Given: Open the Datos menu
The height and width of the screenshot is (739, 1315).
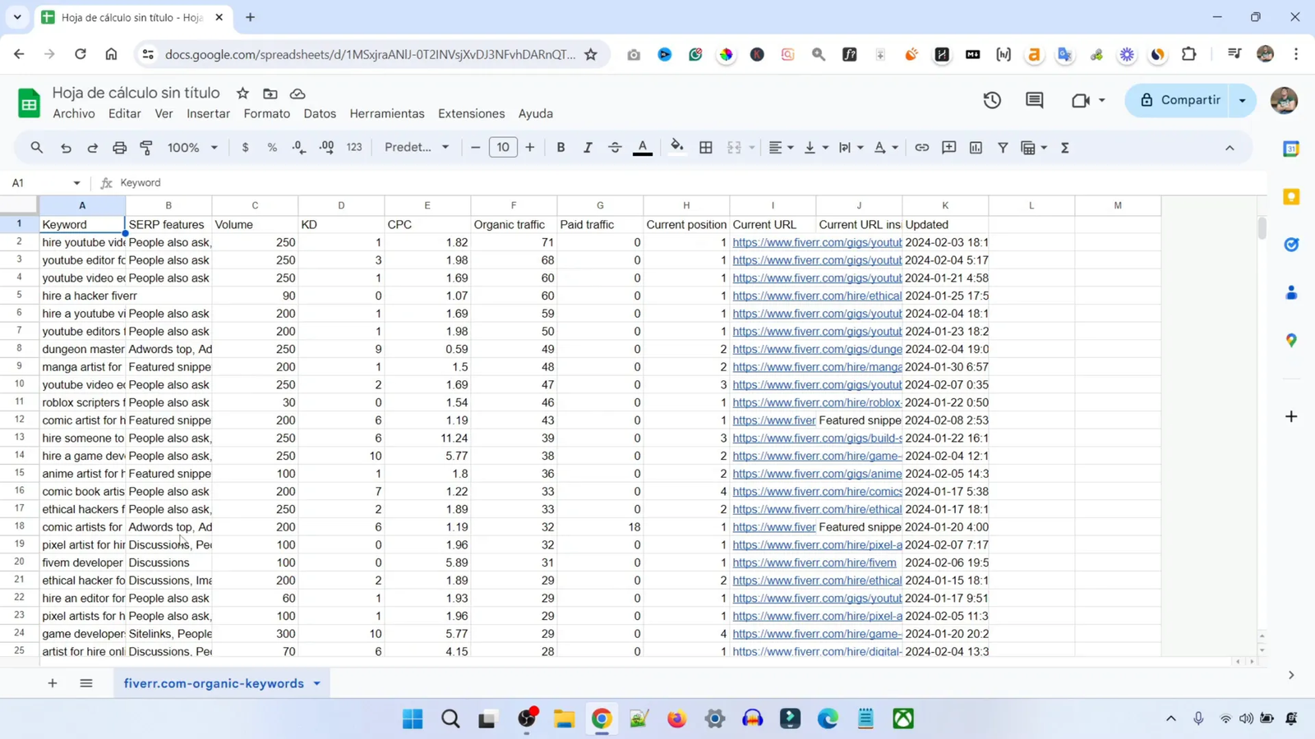Looking at the screenshot, I should tap(319, 113).
